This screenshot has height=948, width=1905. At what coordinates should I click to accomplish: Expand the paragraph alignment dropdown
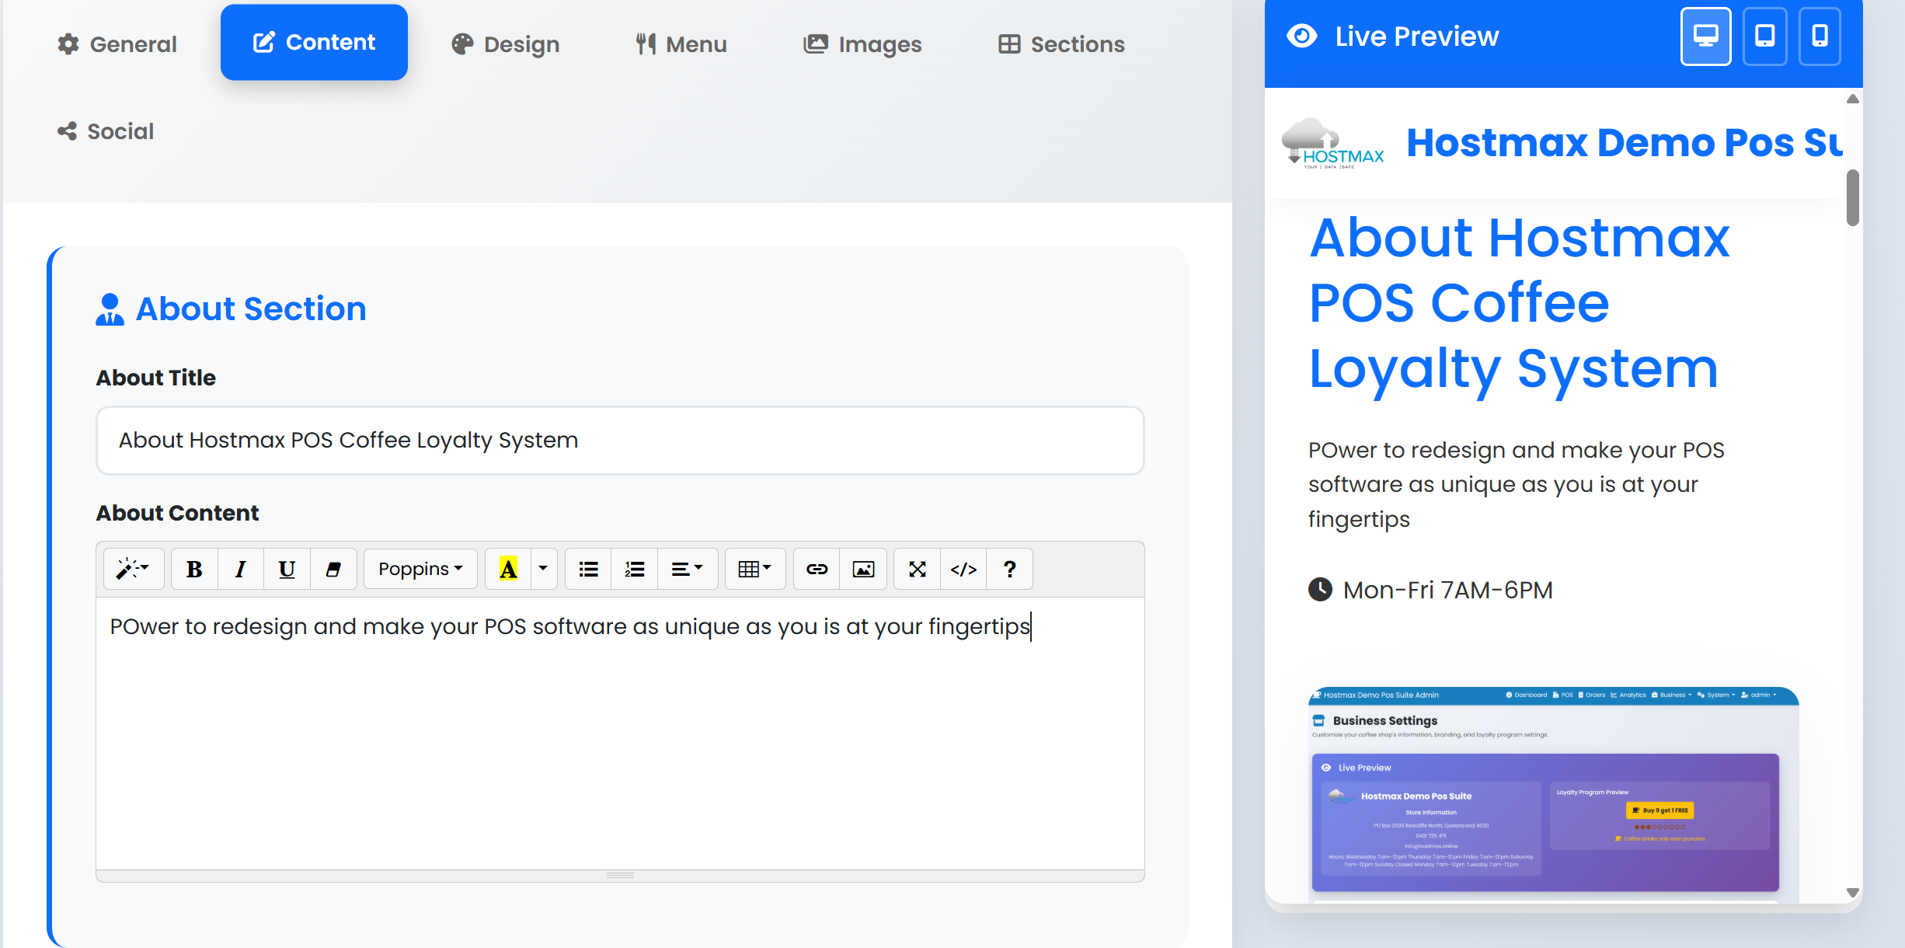(x=687, y=570)
